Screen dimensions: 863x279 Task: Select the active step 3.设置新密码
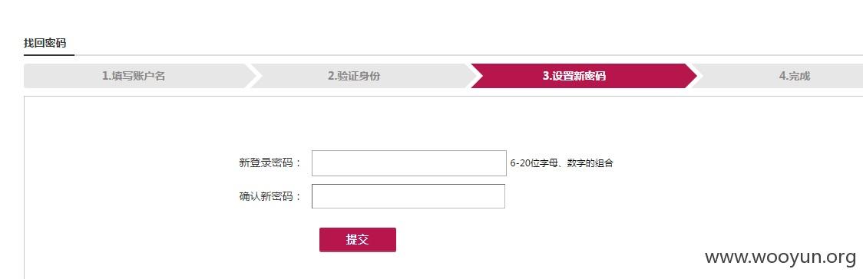point(574,76)
